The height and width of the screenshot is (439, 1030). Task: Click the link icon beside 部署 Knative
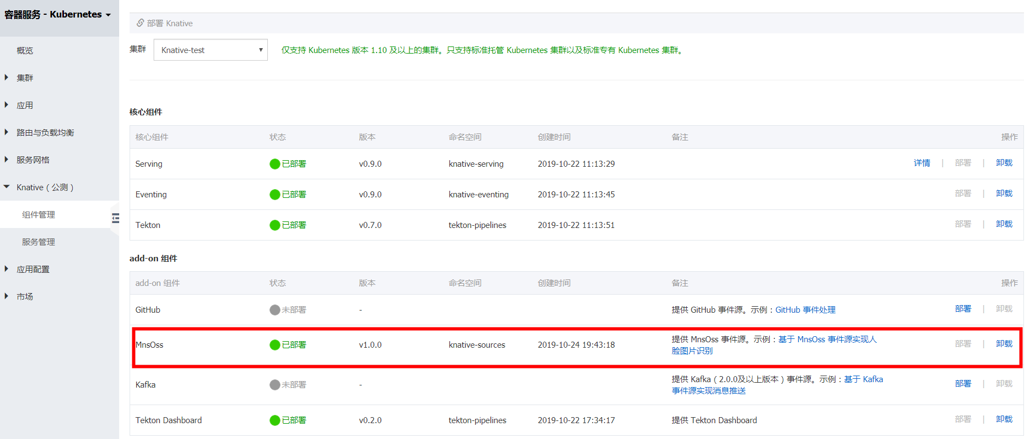point(141,23)
